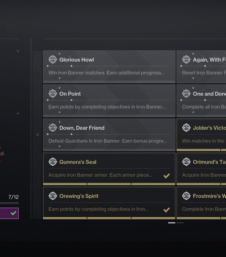Open the On Point triumph card
This screenshot has height=257, width=226.
coord(109,101)
